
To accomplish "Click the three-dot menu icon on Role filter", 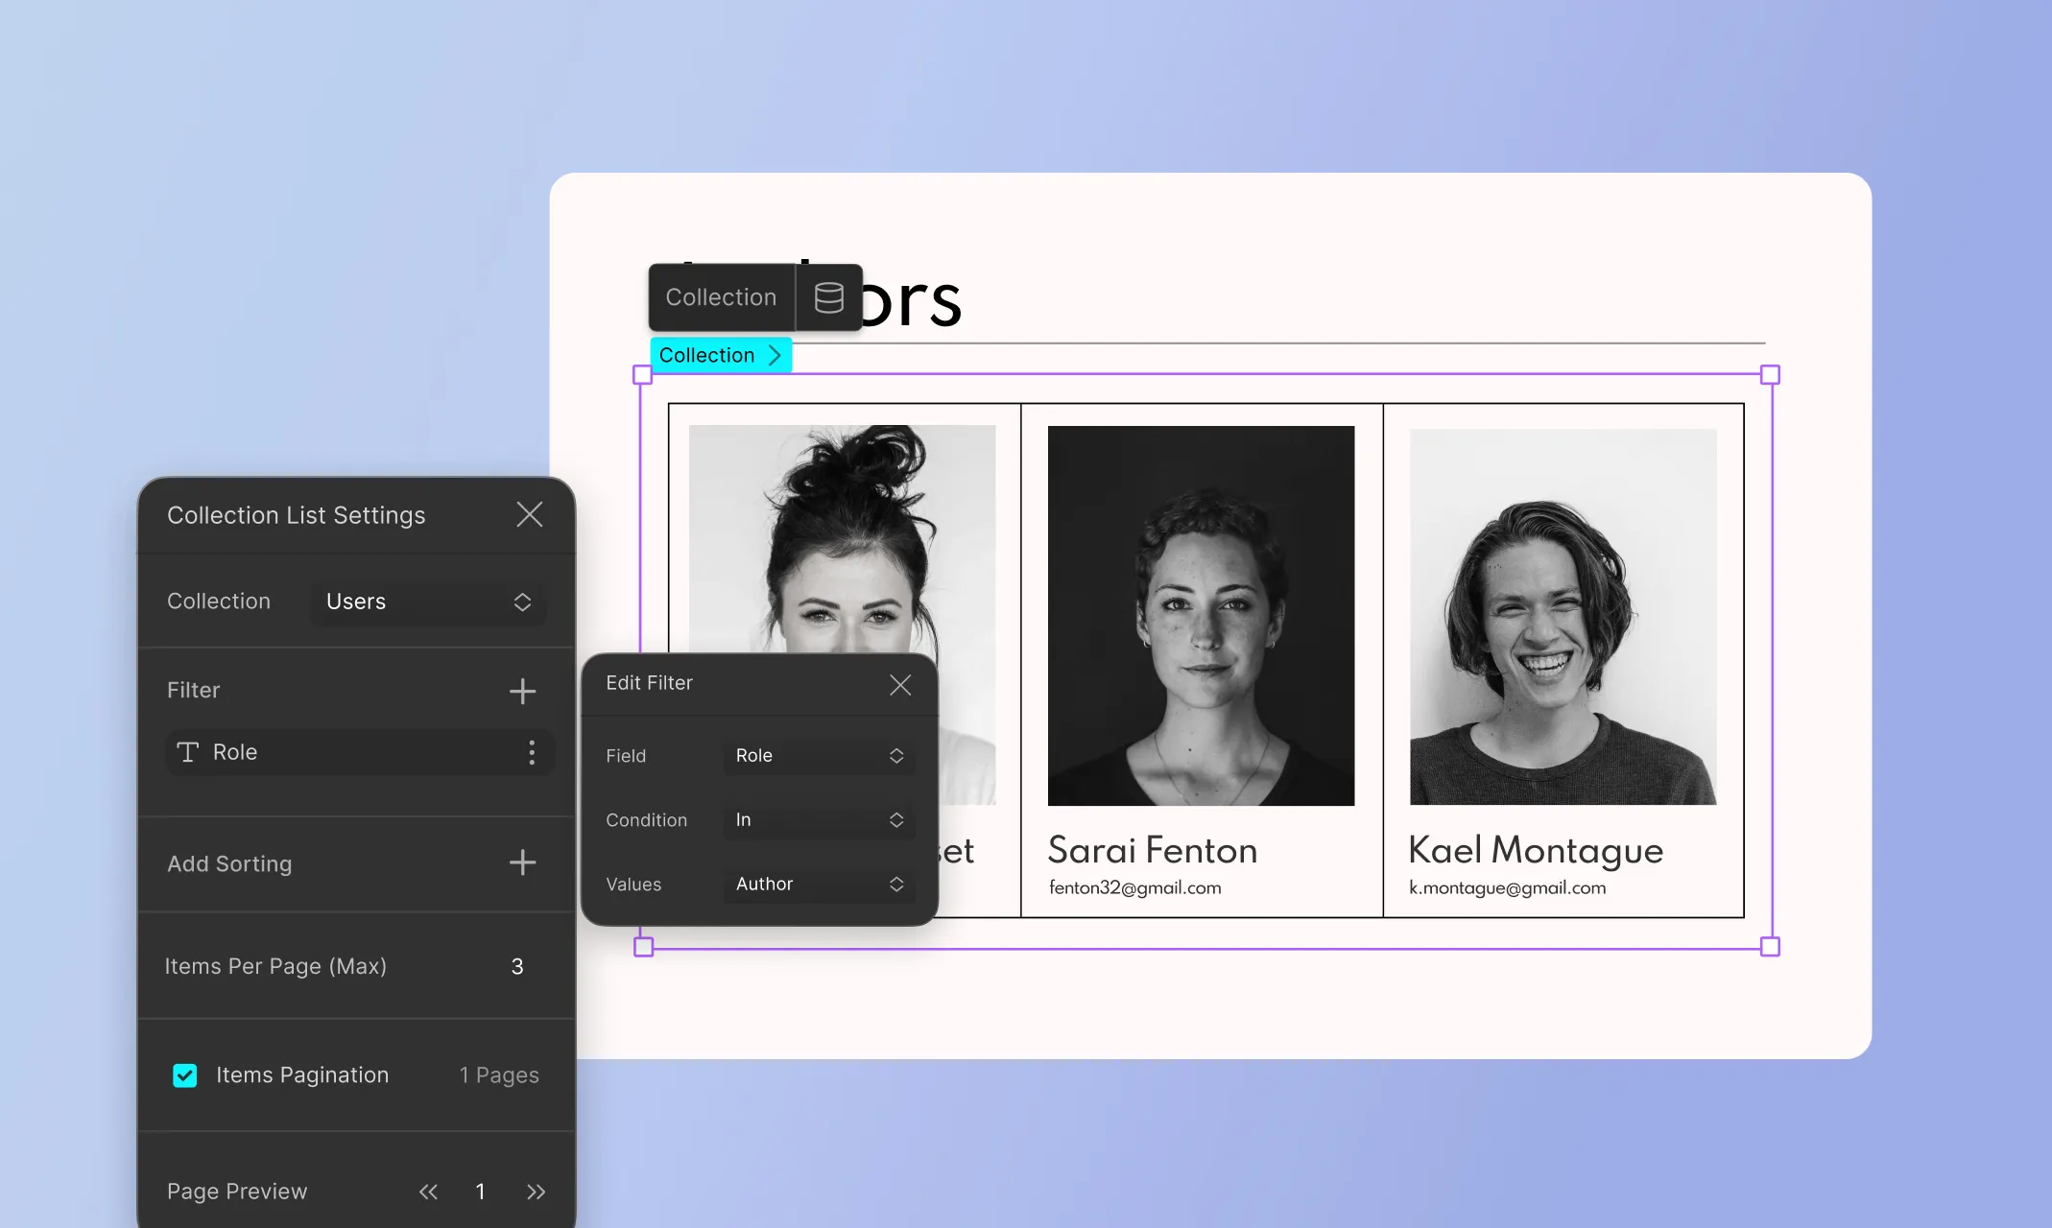I will (x=530, y=751).
